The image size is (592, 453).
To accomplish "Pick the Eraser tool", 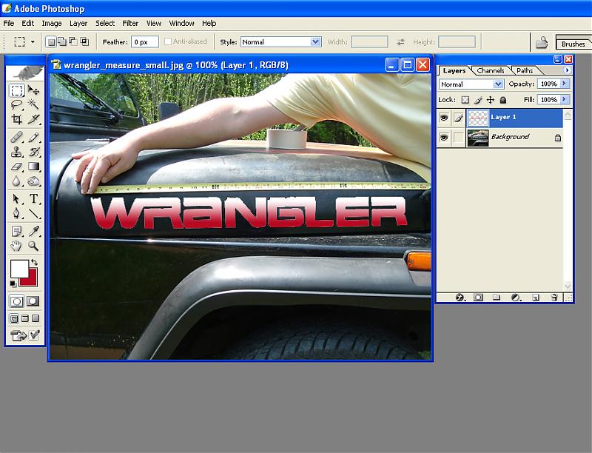I will tap(17, 167).
